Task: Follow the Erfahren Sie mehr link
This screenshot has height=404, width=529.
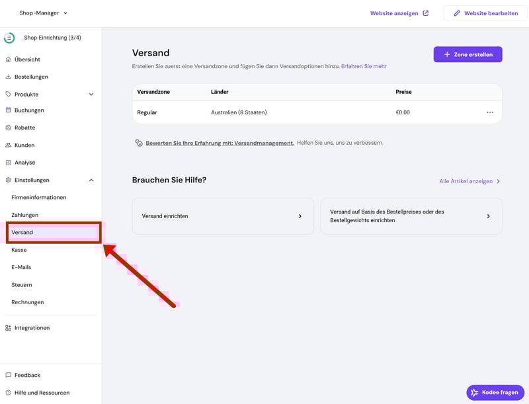Action: pyautogui.click(x=364, y=66)
